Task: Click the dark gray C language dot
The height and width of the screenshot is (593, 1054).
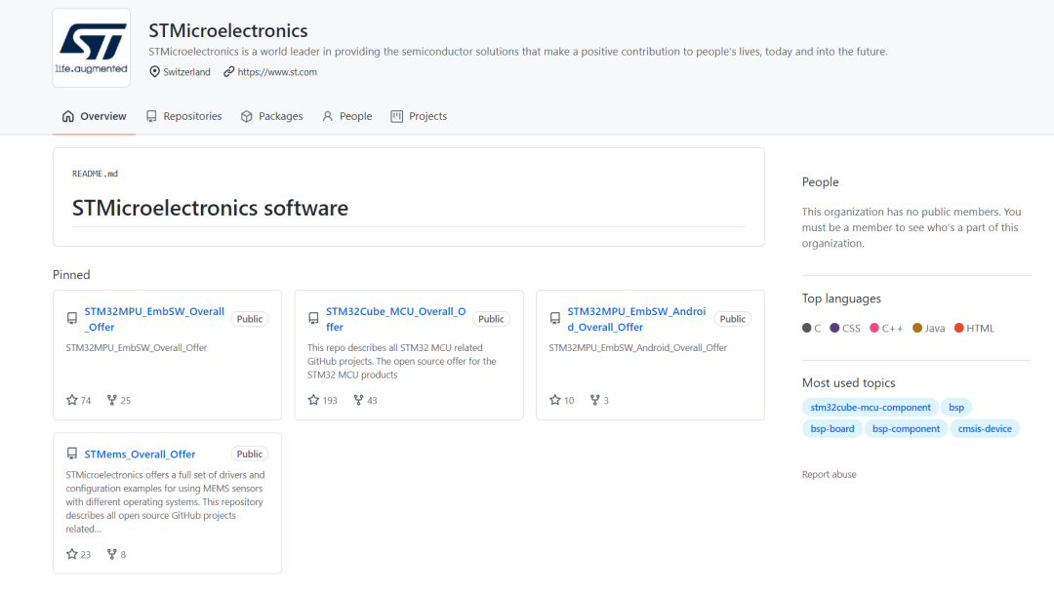Action: click(x=807, y=328)
